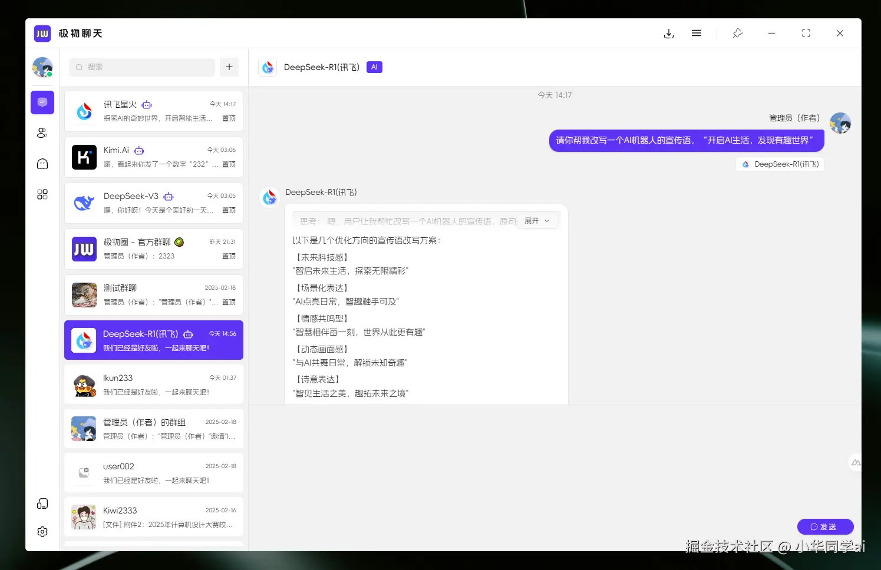Send the message with 发送 button
This screenshot has width=881, height=570.
(826, 526)
